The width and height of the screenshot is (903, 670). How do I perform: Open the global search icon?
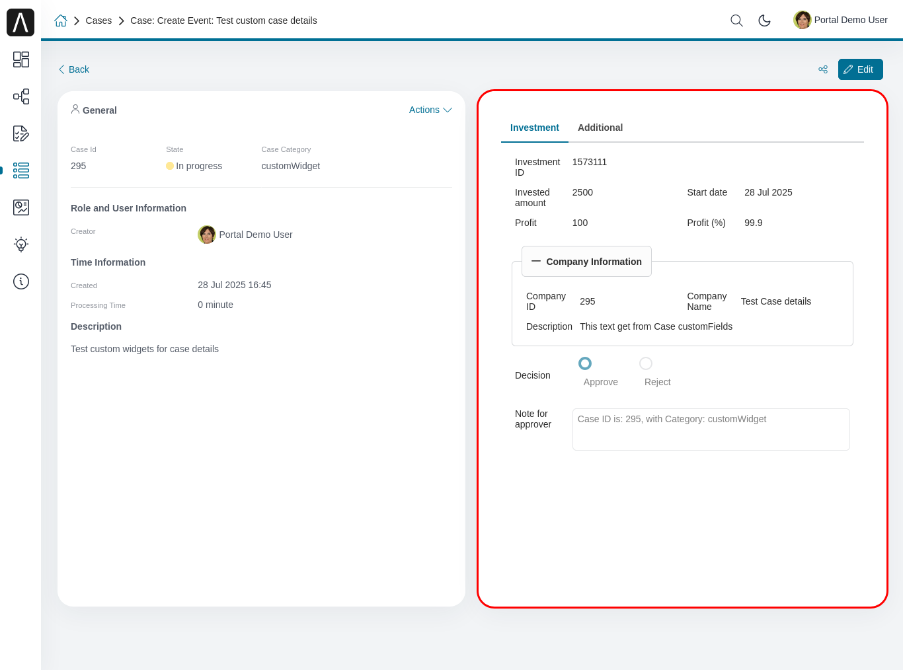coord(736,20)
